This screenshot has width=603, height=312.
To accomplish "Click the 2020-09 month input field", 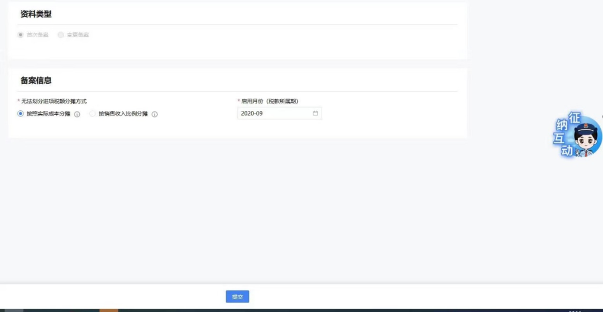I will [x=274, y=113].
